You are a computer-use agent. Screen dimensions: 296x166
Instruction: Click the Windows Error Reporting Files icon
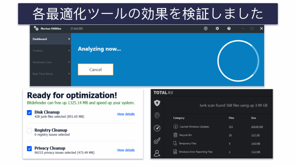(x=175, y=152)
